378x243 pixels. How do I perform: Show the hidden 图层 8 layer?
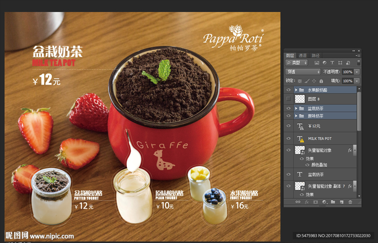[x=288, y=99]
